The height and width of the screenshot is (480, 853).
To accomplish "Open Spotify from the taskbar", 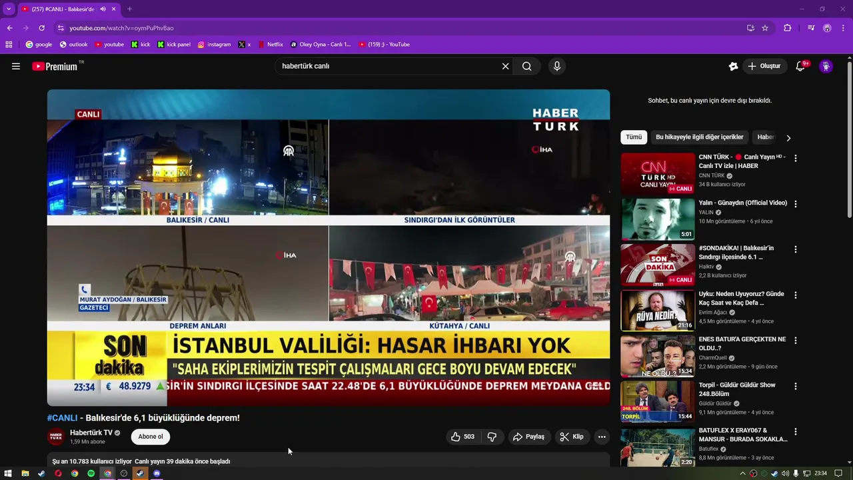I will 91,473.
